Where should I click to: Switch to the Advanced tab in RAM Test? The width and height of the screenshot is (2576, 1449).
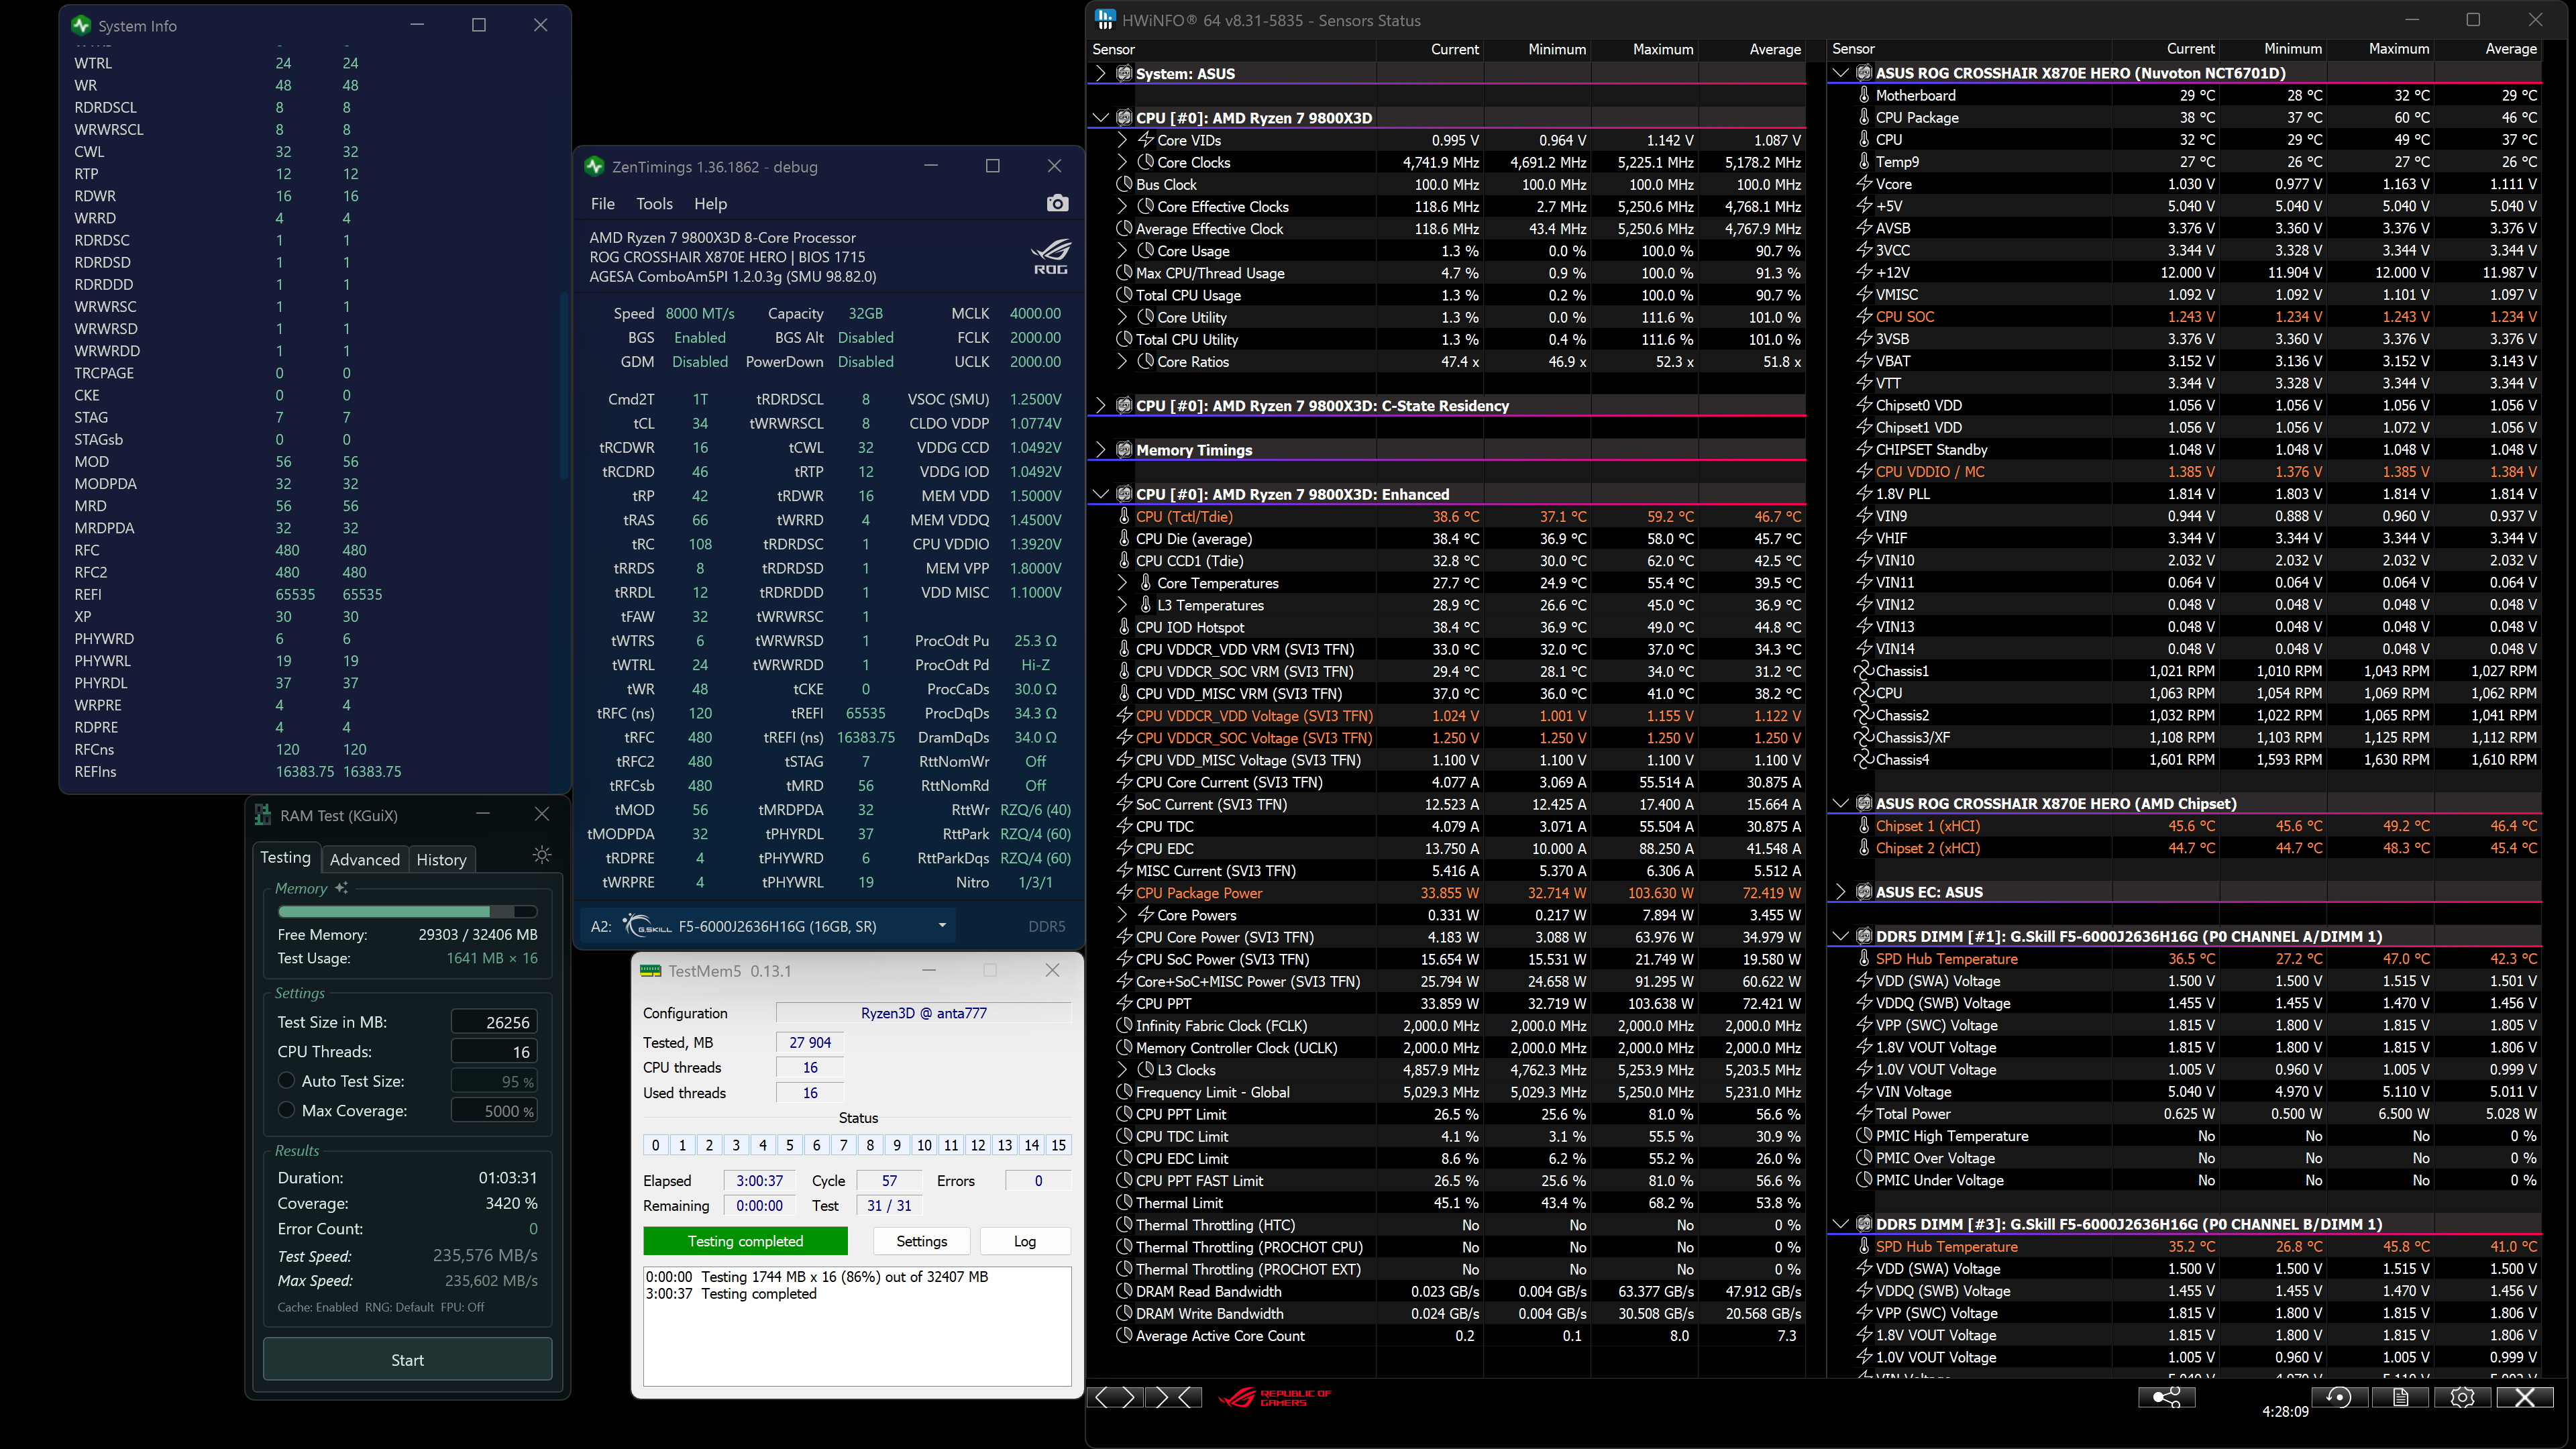click(x=364, y=860)
